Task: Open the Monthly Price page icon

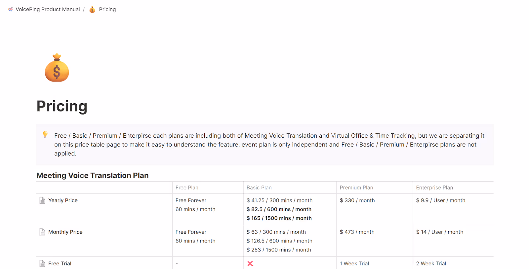Action: [x=42, y=232]
